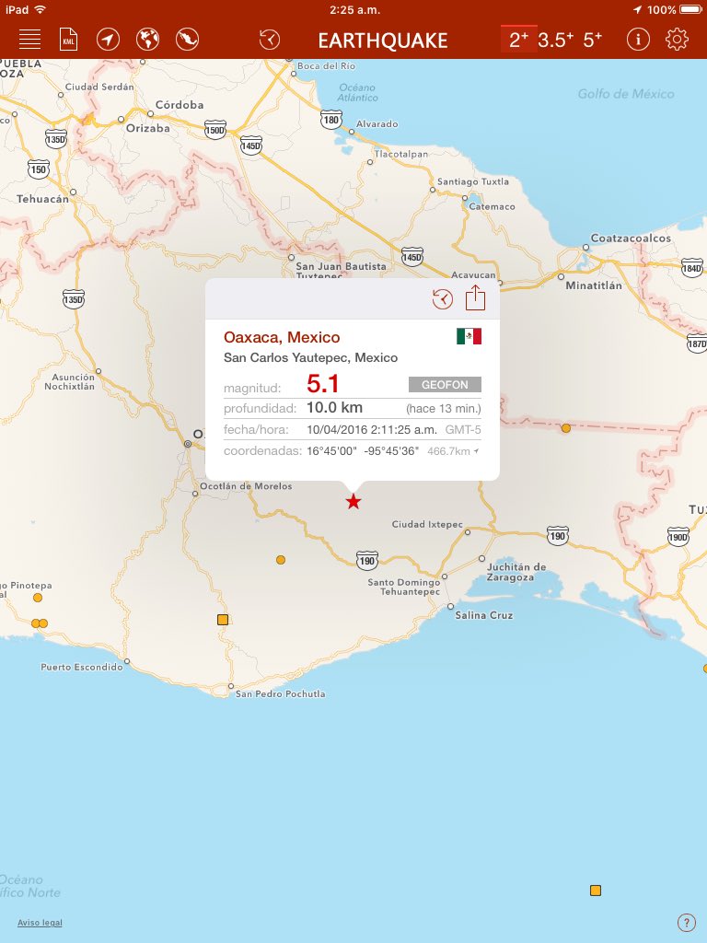Tap the KML file export icon

[68, 40]
